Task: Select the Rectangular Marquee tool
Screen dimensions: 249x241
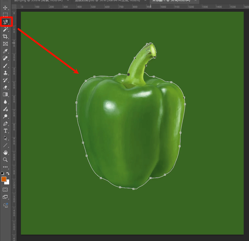Action: (x=5, y=14)
